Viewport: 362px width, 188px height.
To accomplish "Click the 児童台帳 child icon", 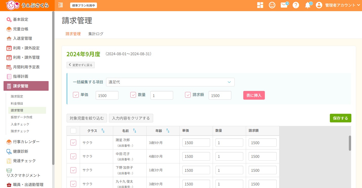I will (x=9, y=29).
